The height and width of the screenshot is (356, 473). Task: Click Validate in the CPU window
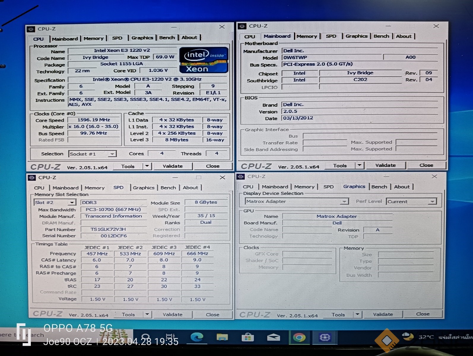(173, 166)
